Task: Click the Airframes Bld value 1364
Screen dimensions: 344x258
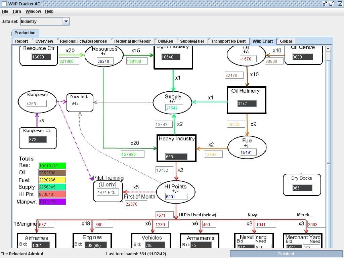Action: pos(40,245)
